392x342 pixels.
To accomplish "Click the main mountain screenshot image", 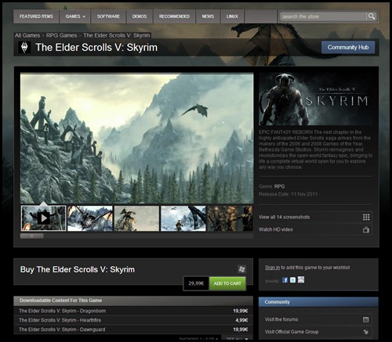I will tap(136, 138).
